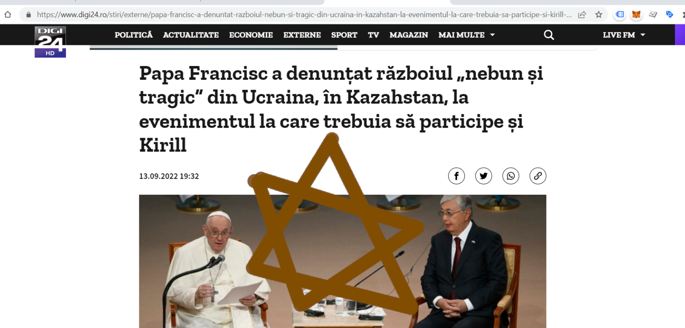Go to the SPORT section
The height and width of the screenshot is (328, 685).
[x=344, y=35]
